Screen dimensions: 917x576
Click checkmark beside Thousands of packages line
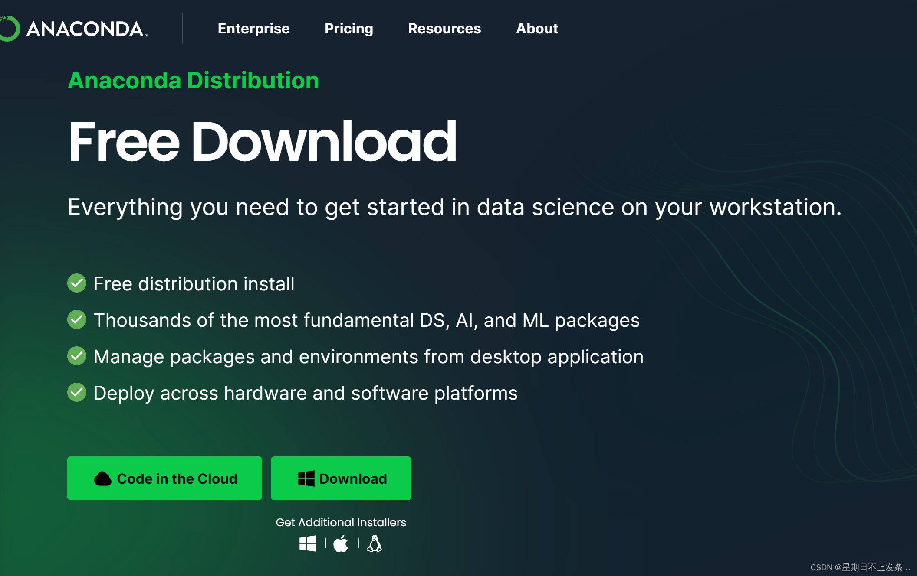77,320
